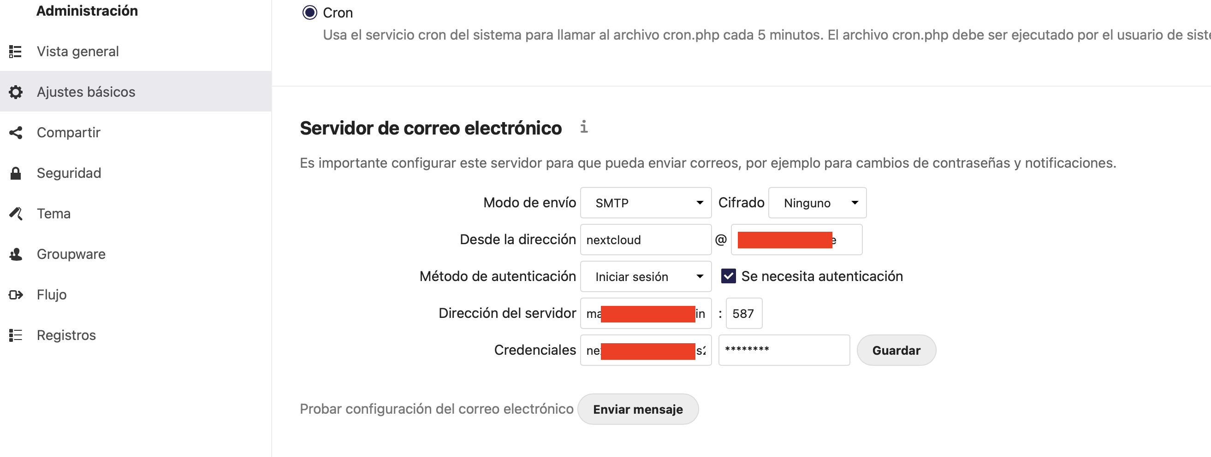This screenshot has width=1211, height=457.
Task: Click the Groupware user icon
Action: pos(16,254)
